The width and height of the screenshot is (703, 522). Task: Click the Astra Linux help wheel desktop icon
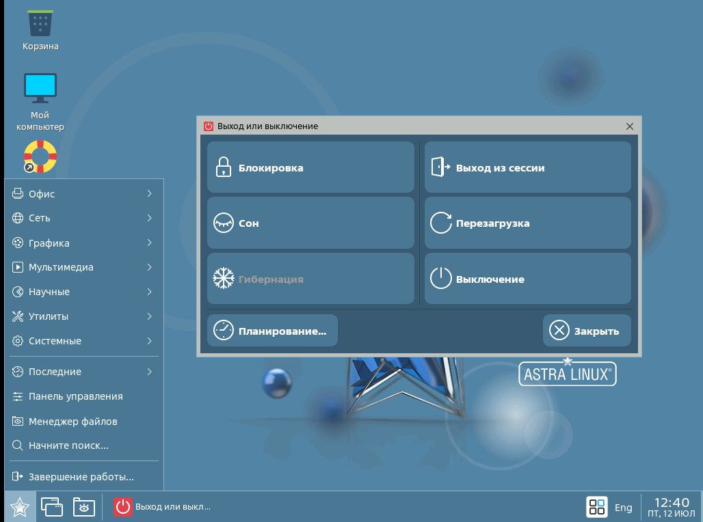39,156
